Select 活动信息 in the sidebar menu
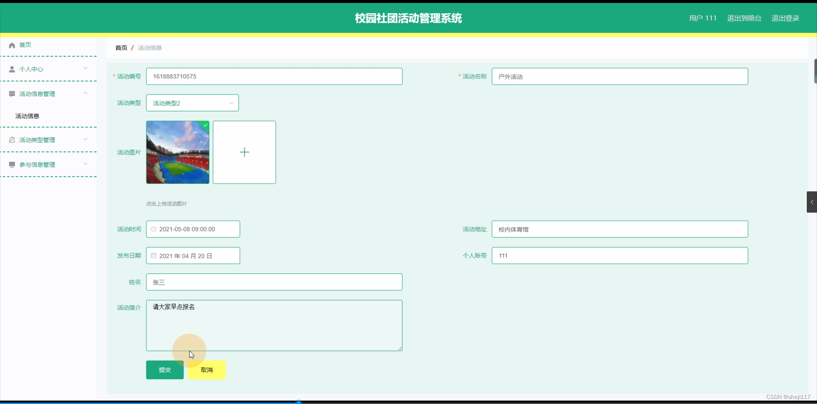 pos(27,116)
